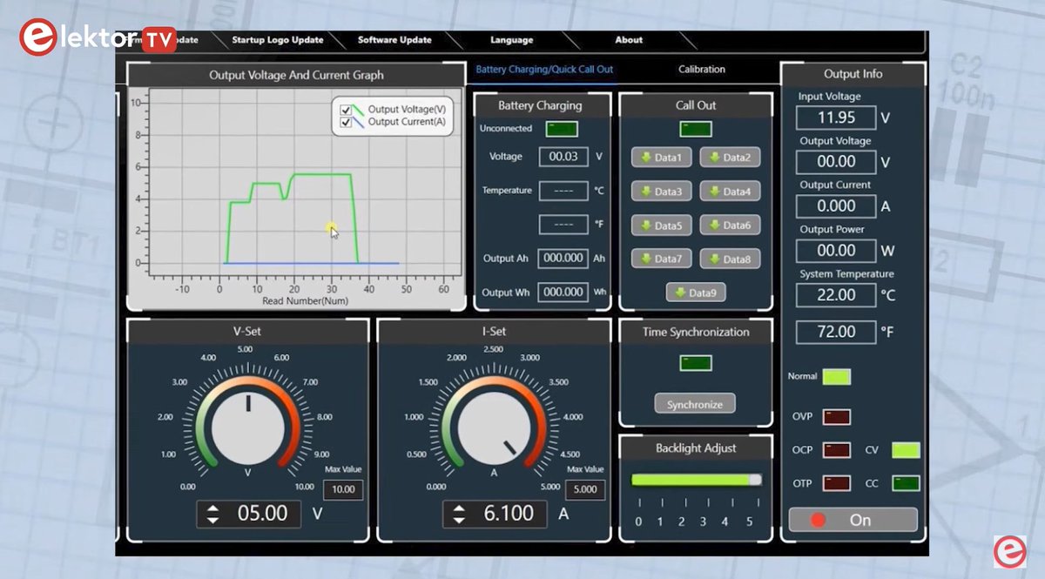
Task: Click the OVP indicator light
Action: pos(836,417)
